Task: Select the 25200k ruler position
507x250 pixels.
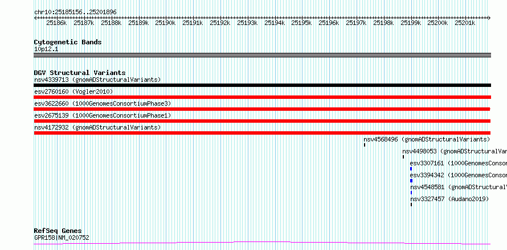Action: coord(438,23)
